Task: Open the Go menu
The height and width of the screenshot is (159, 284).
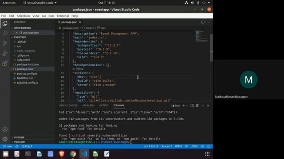Action: pyautogui.click(x=44, y=16)
